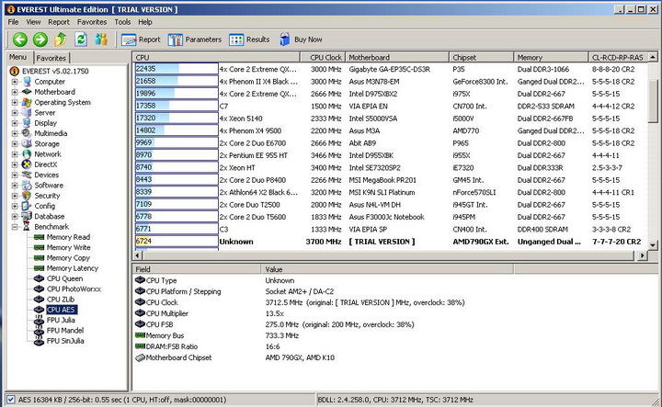This screenshot has width=662, height=407.
Task: Select the Motherboard Chipset field row
Action: click(x=323, y=357)
